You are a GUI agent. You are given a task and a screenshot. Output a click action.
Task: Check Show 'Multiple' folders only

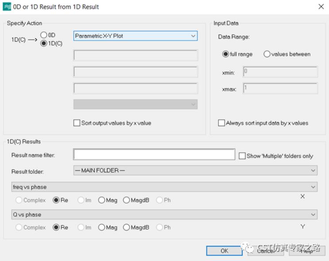click(242, 156)
